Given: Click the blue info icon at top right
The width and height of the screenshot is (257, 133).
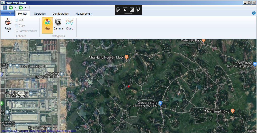Looking at the screenshot, I should tap(254, 13).
